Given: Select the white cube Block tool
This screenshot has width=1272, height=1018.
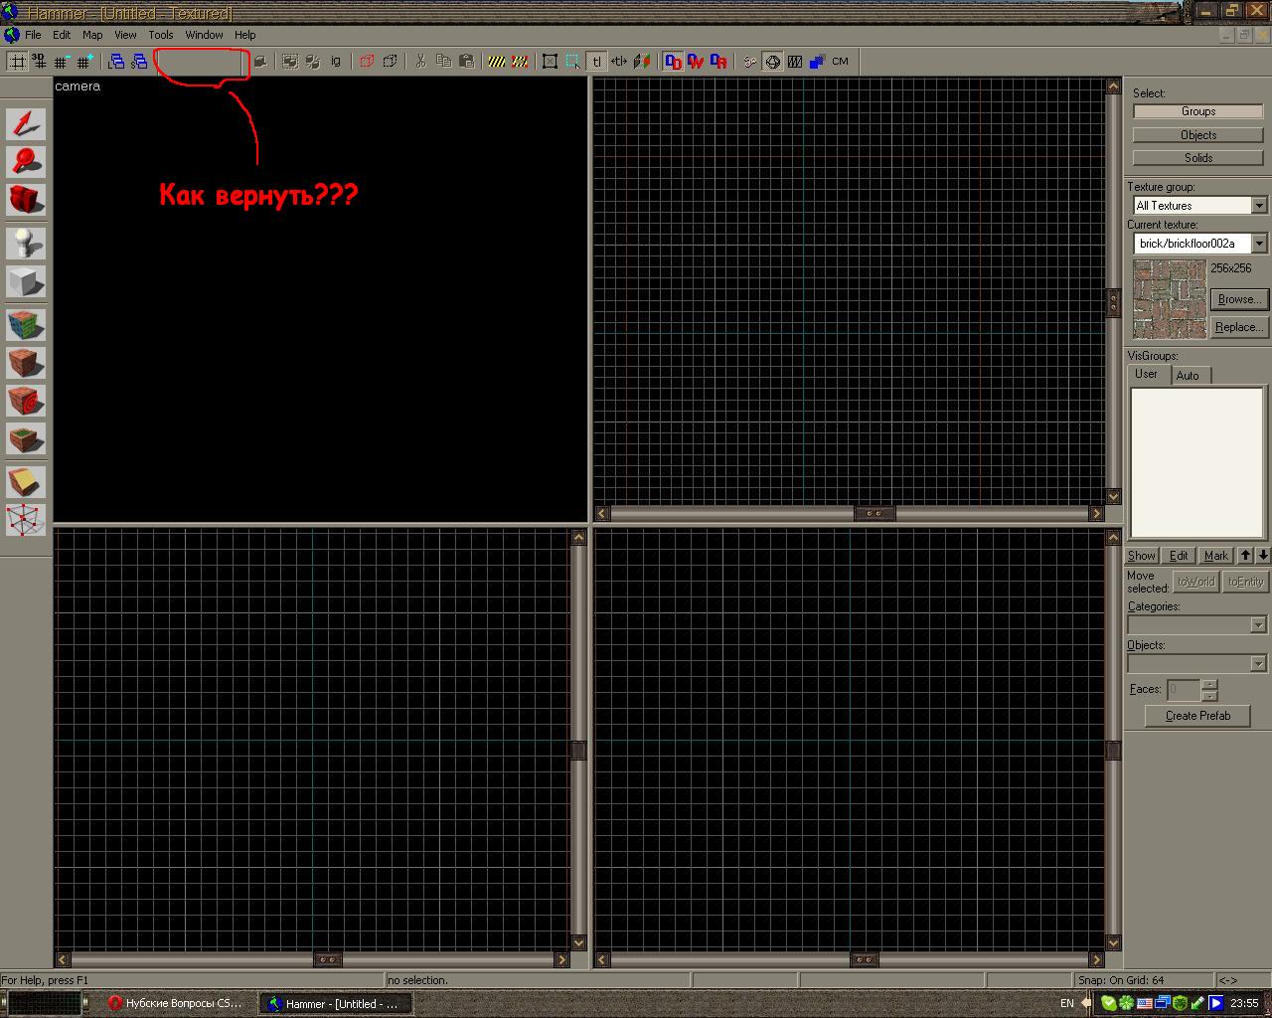Looking at the screenshot, I should [26, 281].
